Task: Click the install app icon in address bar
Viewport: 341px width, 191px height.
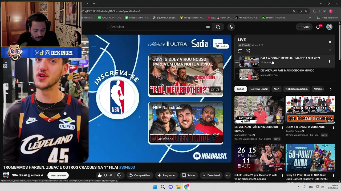Action: tap(300, 11)
